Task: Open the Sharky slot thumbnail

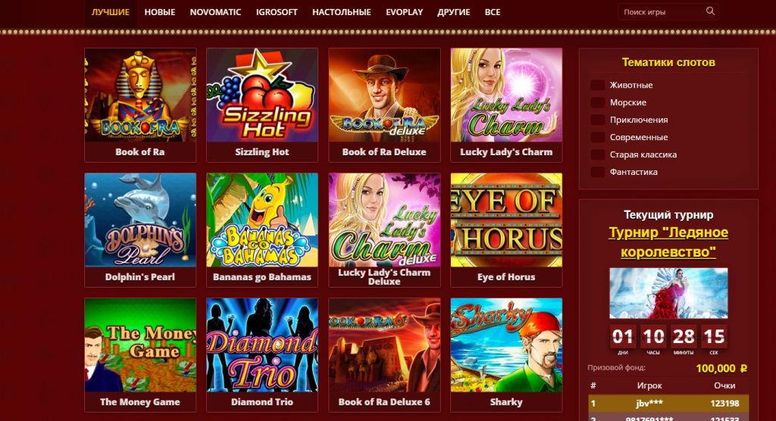Action: tap(506, 345)
